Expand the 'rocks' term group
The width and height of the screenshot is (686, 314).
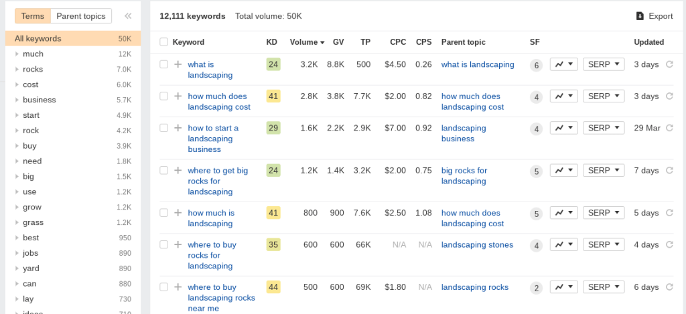tap(17, 69)
